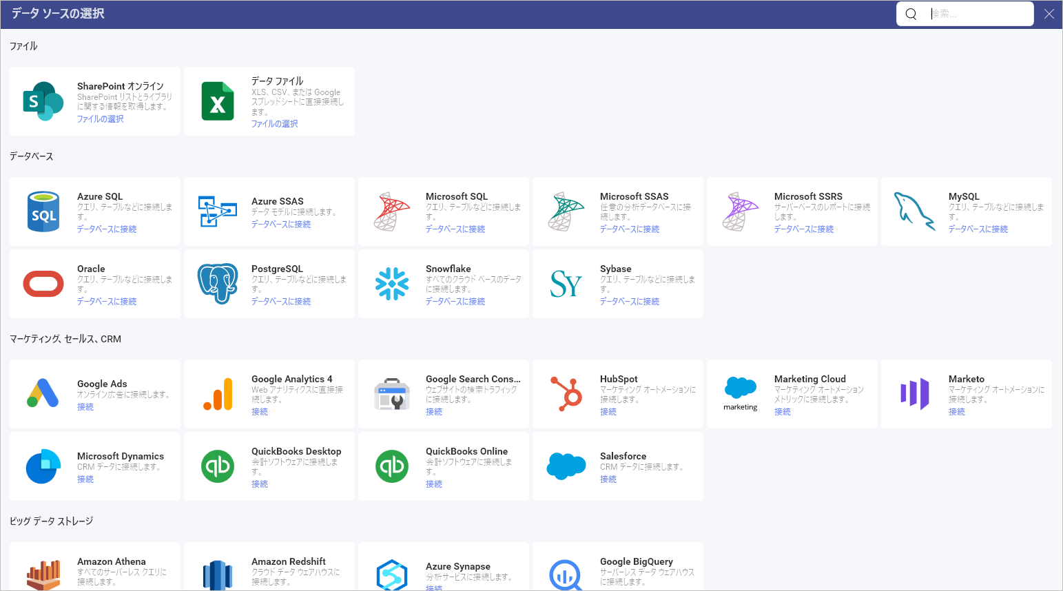
Task: Click the search magnifier icon
Action: pos(911,14)
